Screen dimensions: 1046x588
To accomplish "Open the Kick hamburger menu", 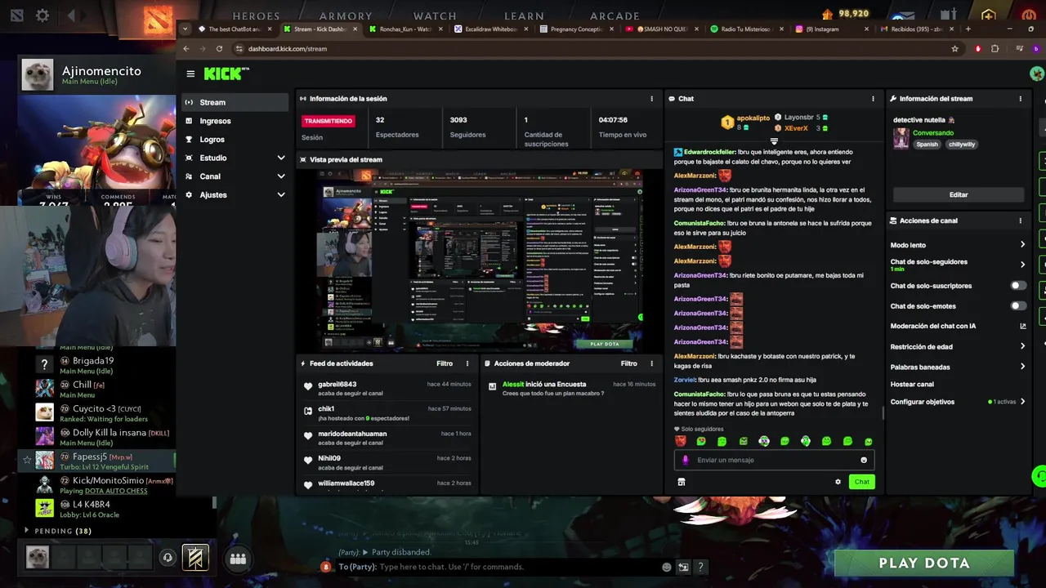I will (x=190, y=73).
